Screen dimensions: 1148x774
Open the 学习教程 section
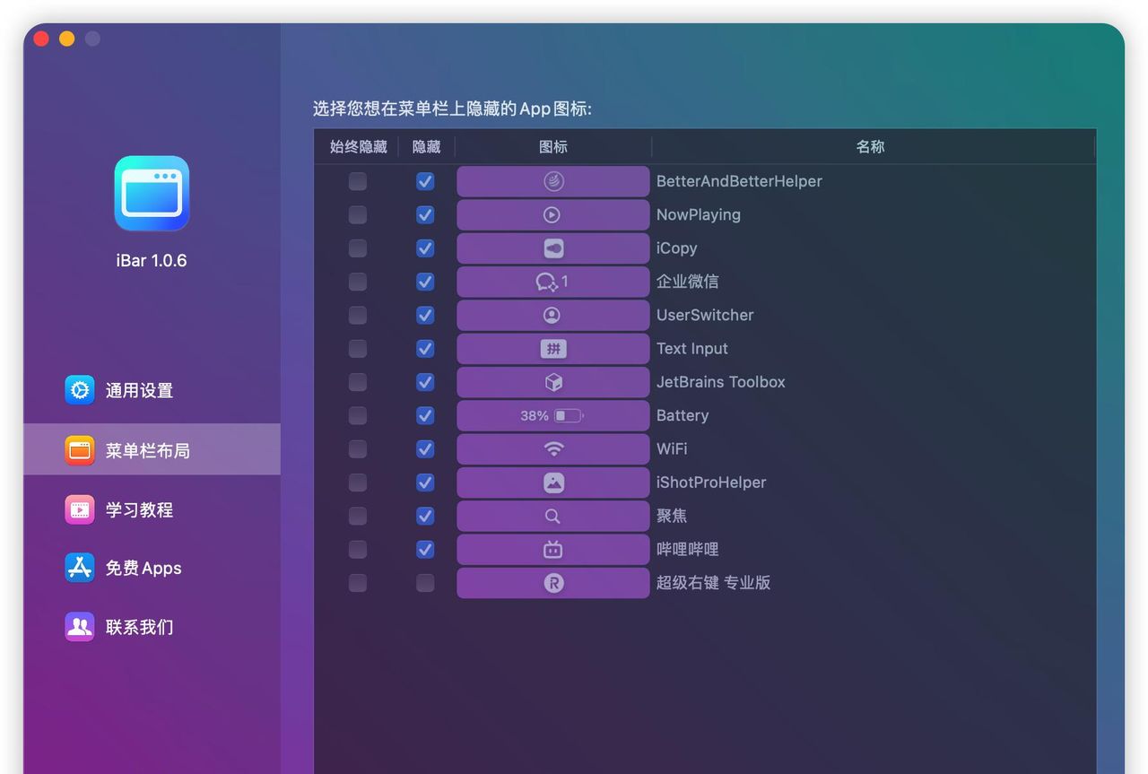point(152,509)
